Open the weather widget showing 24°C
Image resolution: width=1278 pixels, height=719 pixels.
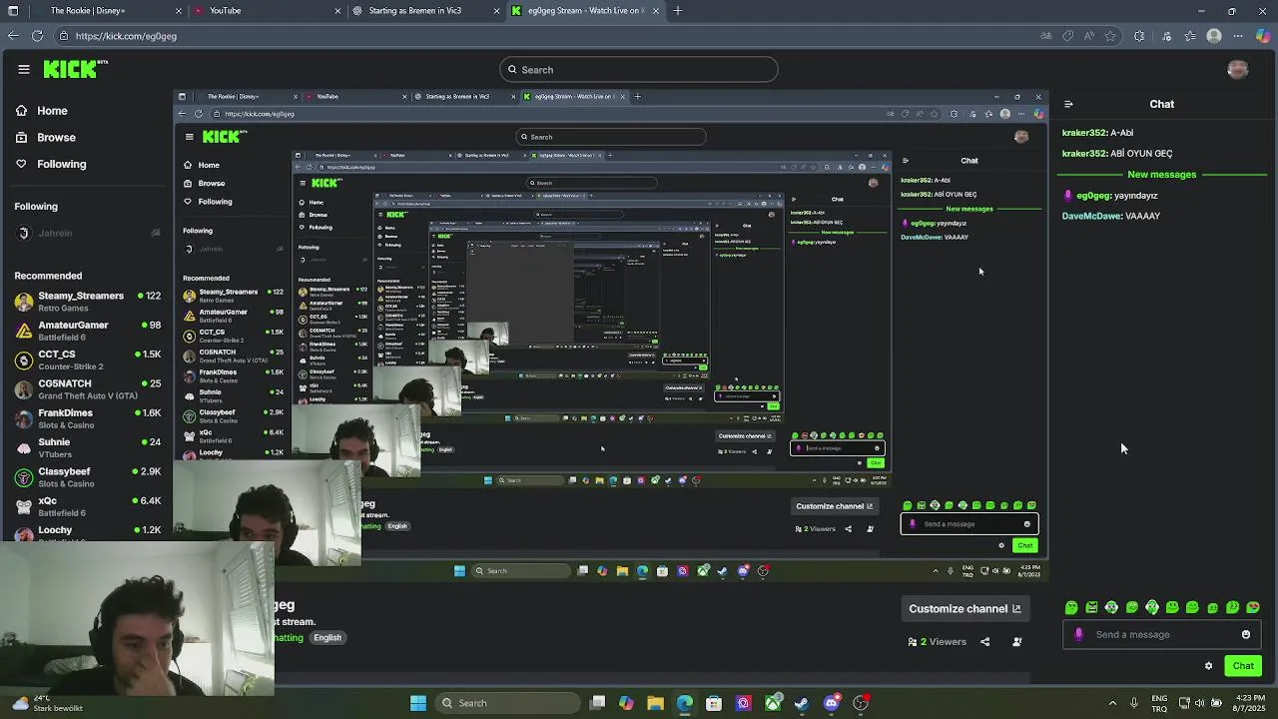pos(48,703)
